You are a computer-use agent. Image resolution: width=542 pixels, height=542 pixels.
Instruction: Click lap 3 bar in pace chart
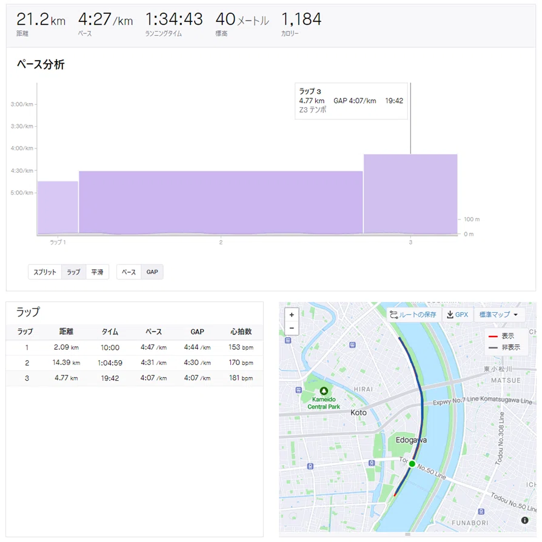[410, 194]
